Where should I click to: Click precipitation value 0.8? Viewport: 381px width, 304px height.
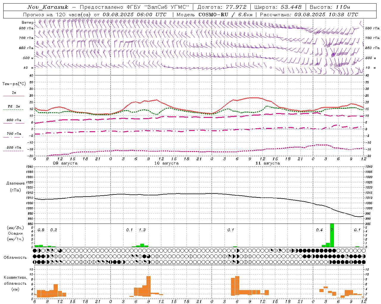click(41, 230)
